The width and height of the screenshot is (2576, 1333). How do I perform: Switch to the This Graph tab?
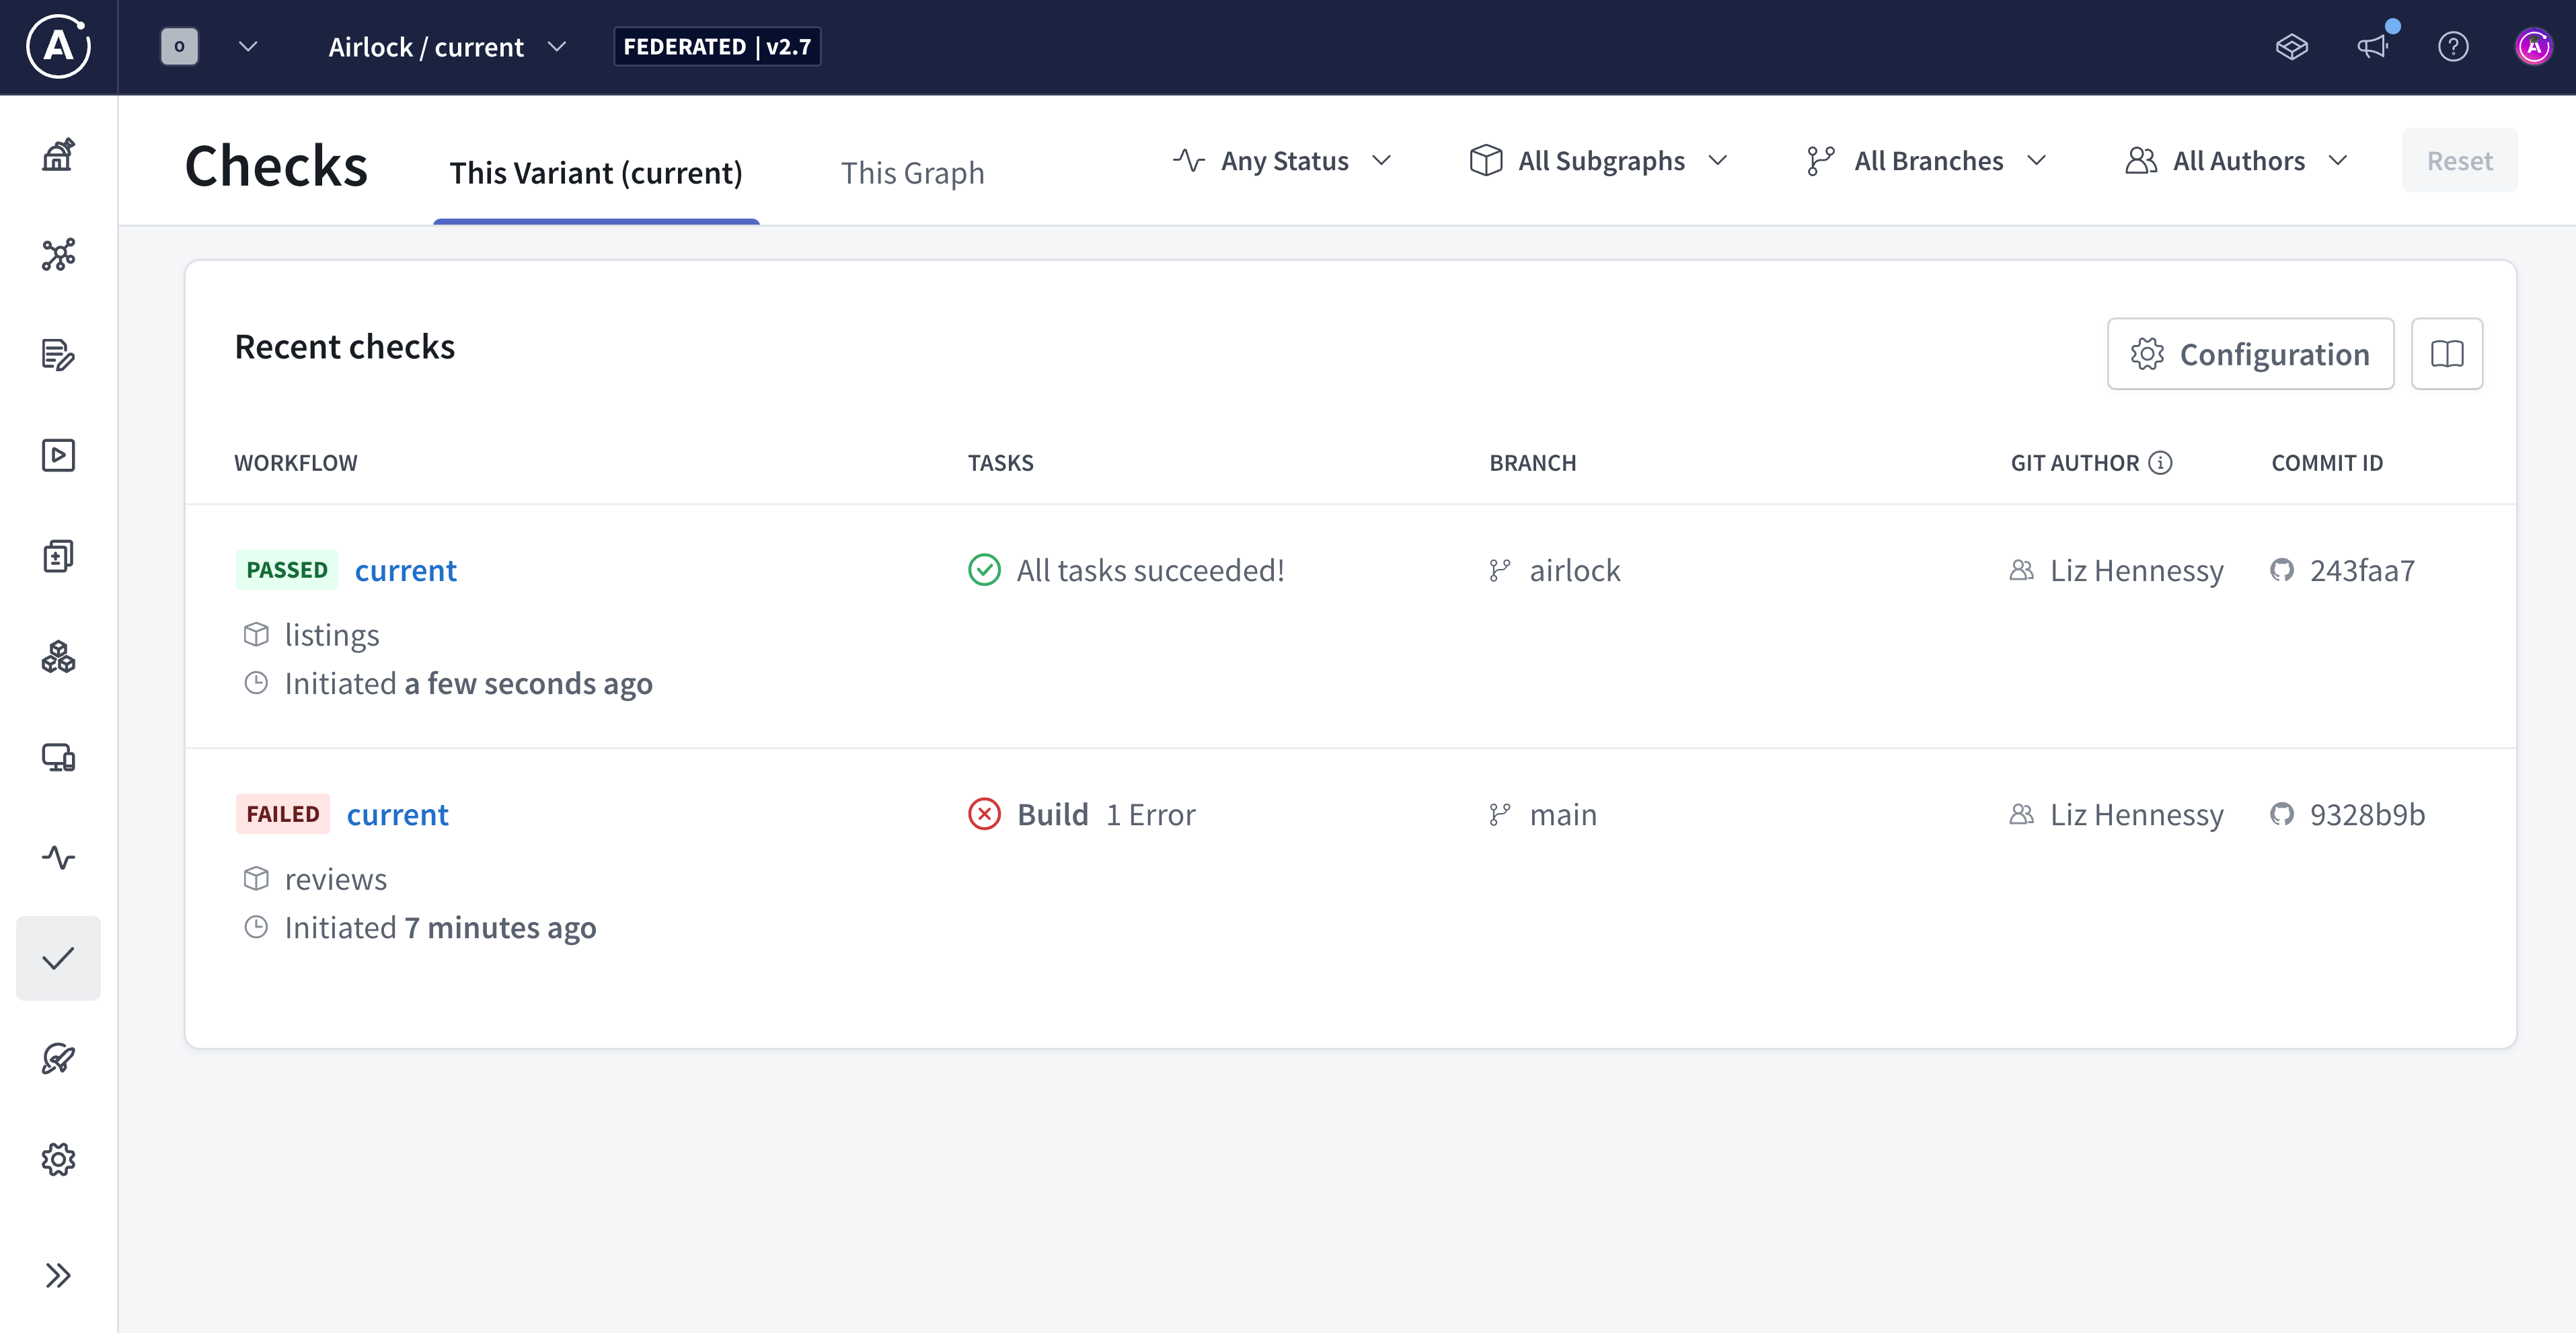[x=912, y=172]
